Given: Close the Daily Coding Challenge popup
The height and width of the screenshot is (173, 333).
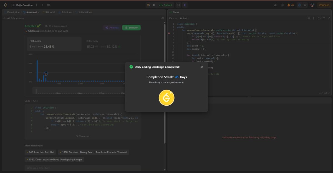Looking at the screenshot, I should point(202,67).
